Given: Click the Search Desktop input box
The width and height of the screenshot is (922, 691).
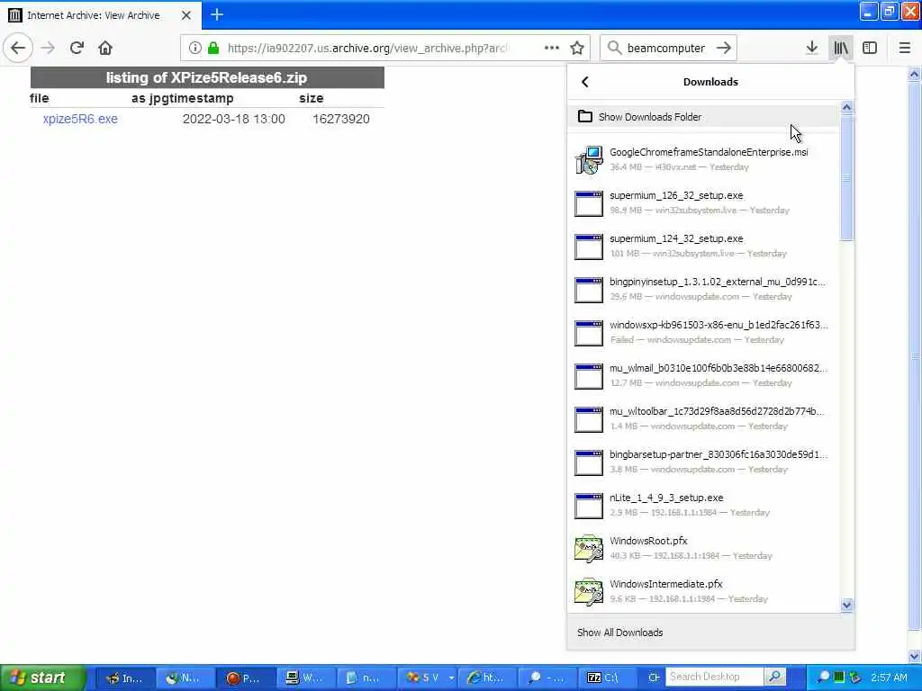Looking at the screenshot, I should [715, 677].
